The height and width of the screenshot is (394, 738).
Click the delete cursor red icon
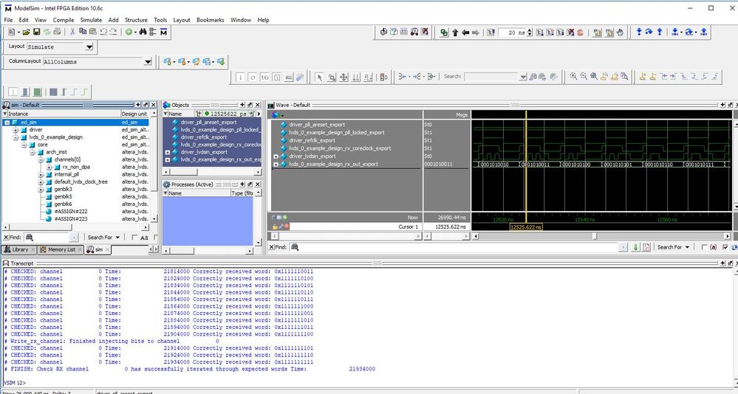[x=287, y=227]
